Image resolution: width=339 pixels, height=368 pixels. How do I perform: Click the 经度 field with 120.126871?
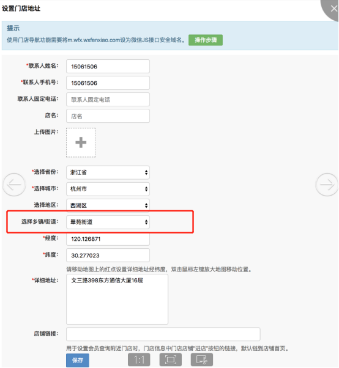pos(108,239)
